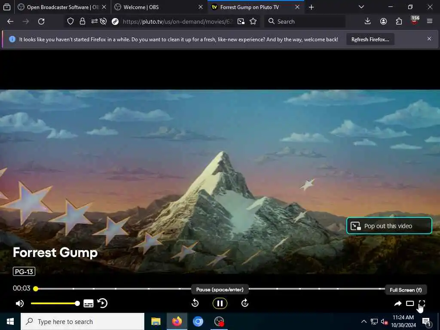View site security padlock info
This screenshot has width=440, height=330.
pos(82,21)
